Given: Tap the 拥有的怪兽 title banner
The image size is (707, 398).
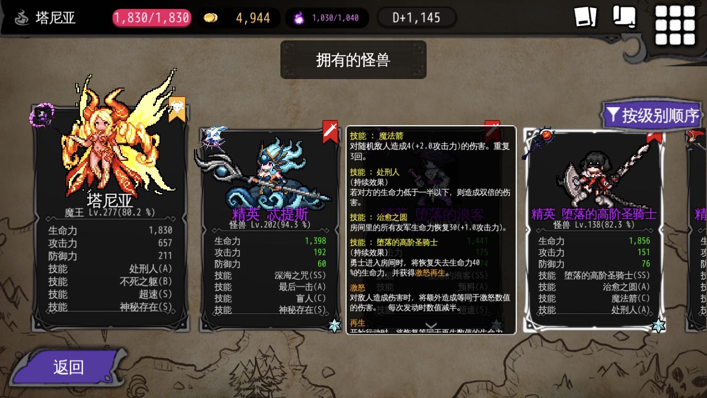Looking at the screenshot, I should point(353,59).
